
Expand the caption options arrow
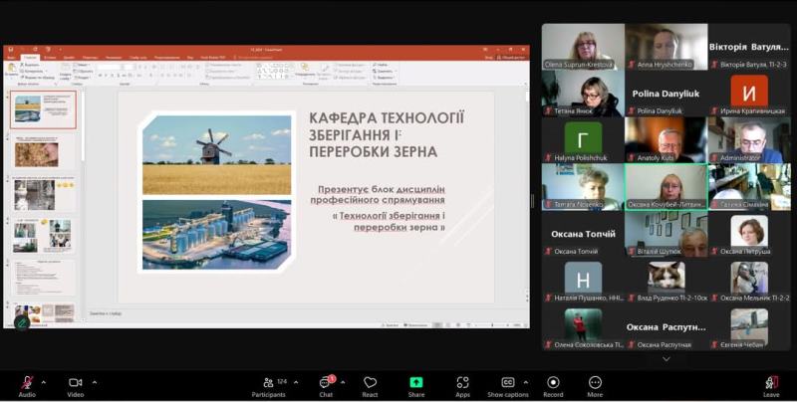527,381
